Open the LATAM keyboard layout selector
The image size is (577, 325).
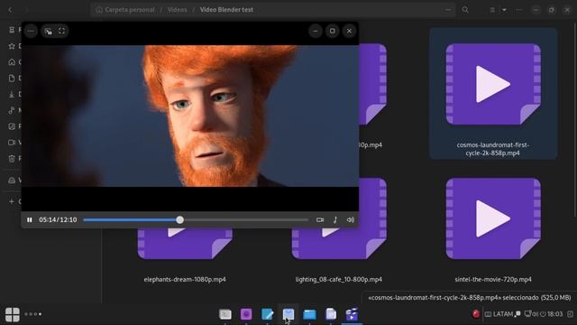(499, 314)
